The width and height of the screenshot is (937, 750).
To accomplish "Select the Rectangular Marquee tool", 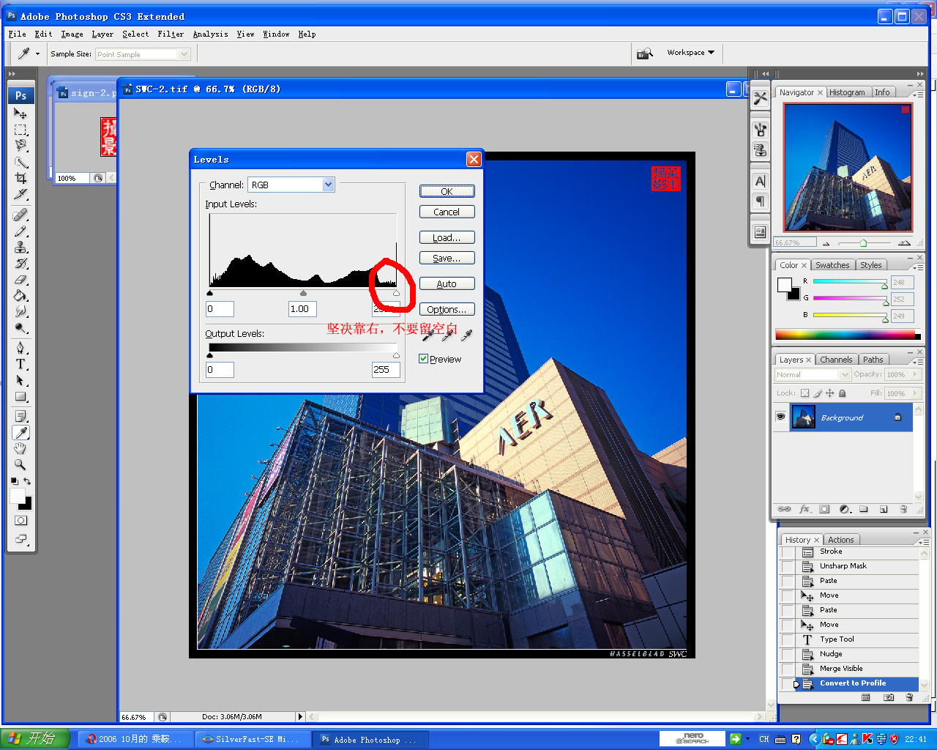I will [x=20, y=130].
